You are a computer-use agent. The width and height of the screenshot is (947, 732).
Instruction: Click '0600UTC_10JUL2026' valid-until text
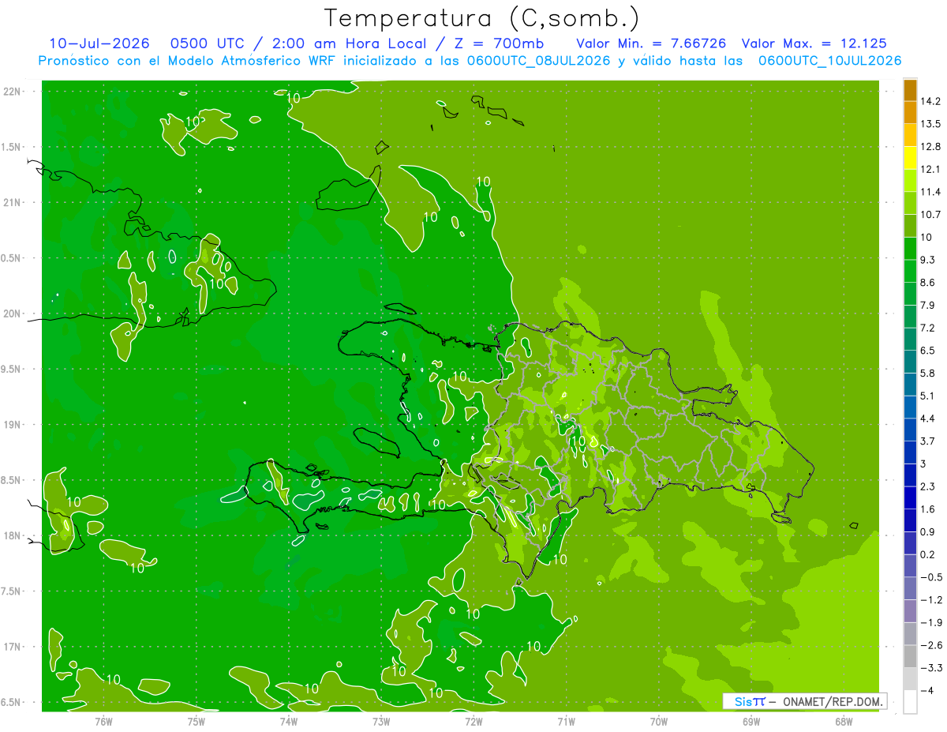(x=830, y=61)
